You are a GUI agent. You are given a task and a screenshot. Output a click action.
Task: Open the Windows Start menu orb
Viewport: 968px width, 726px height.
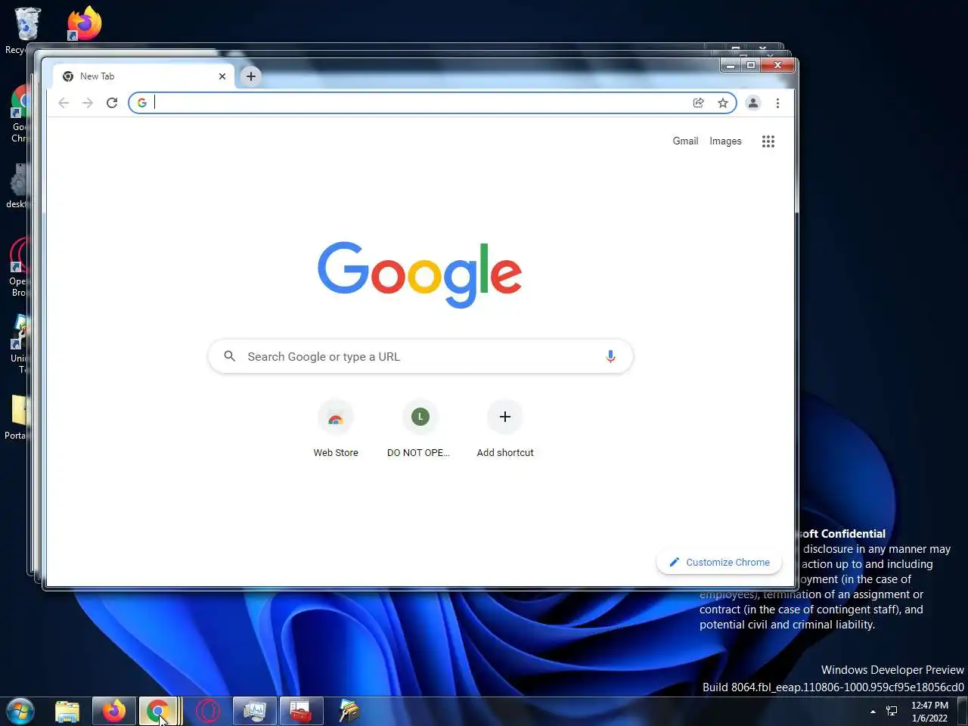20,712
